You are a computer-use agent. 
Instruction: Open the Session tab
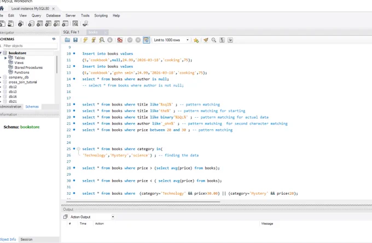pos(26,239)
